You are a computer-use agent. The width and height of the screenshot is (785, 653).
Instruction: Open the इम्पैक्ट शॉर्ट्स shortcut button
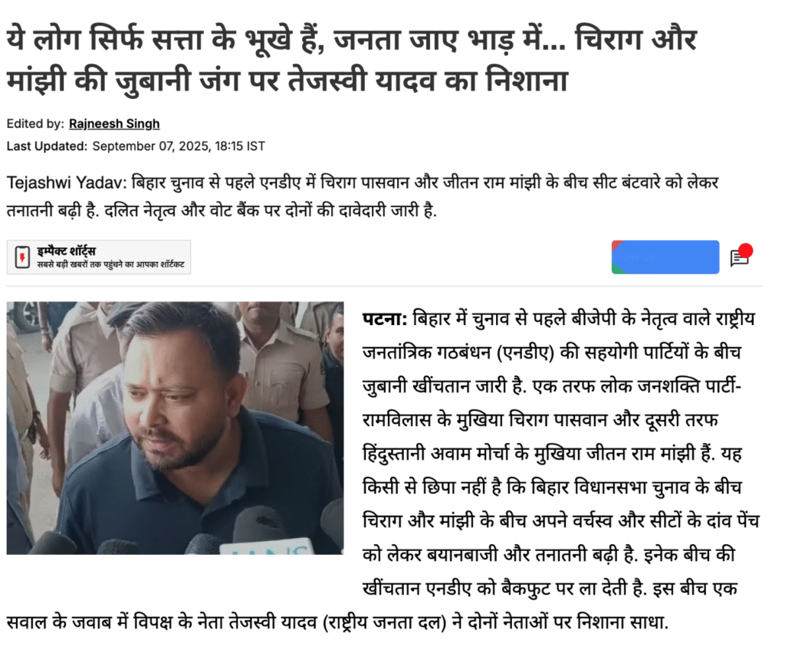tap(99, 258)
